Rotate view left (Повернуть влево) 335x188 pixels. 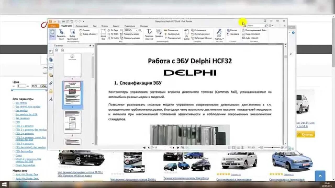(130, 34)
